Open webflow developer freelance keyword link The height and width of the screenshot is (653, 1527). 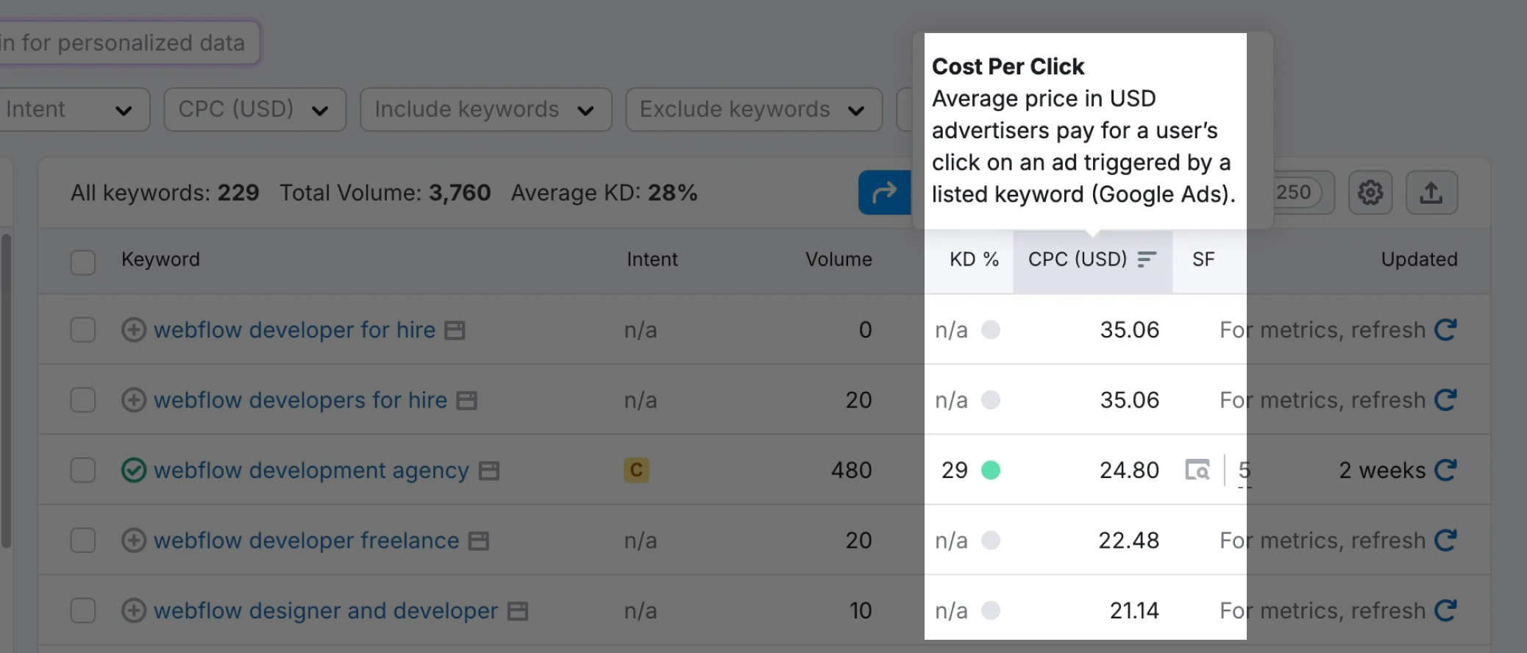point(306,540)
